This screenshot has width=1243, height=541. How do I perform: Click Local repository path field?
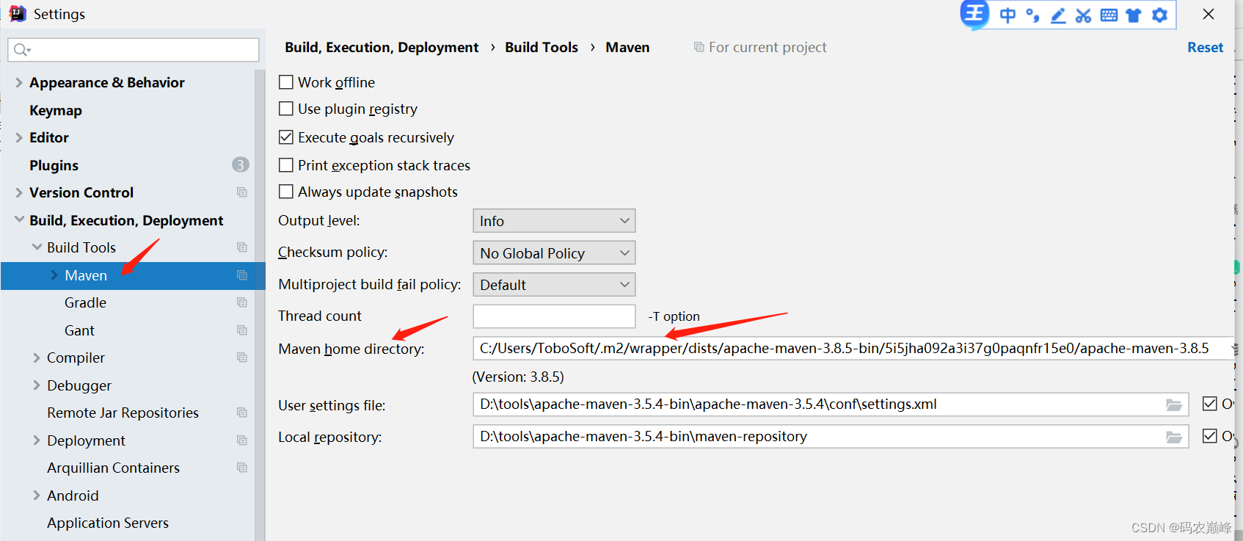tap(831, 437)
